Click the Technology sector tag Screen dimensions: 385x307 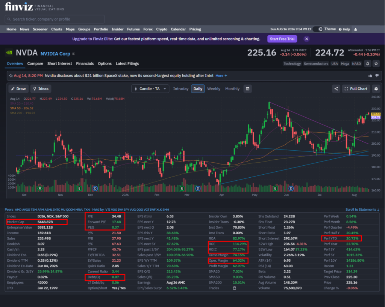point(292,64)
